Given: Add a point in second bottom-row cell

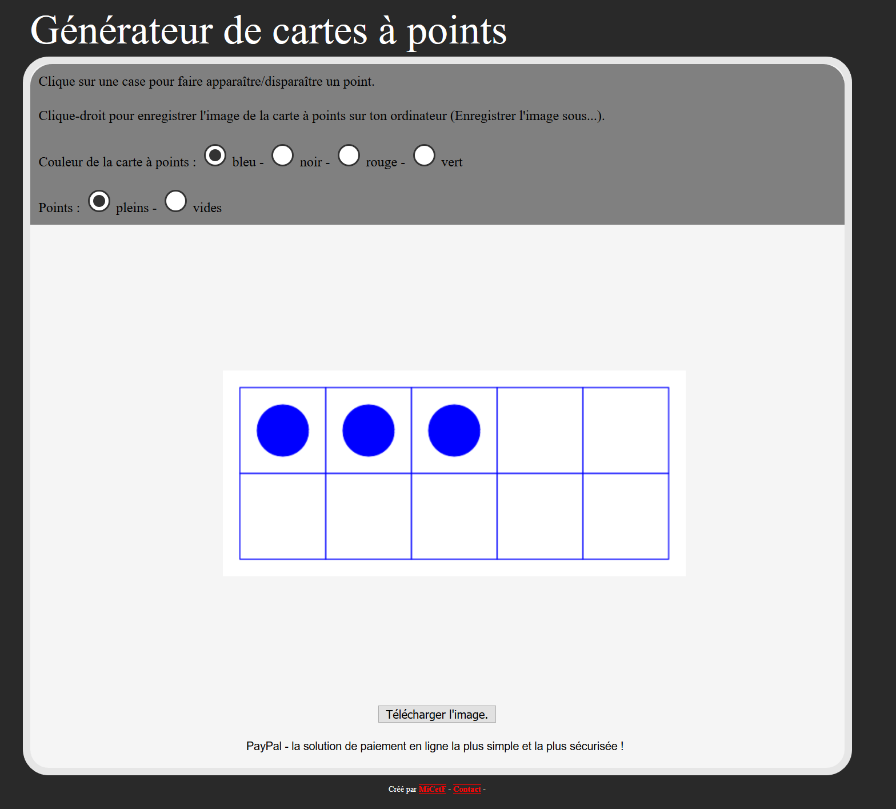Looking at the screenshot, I should coord(369,516).
